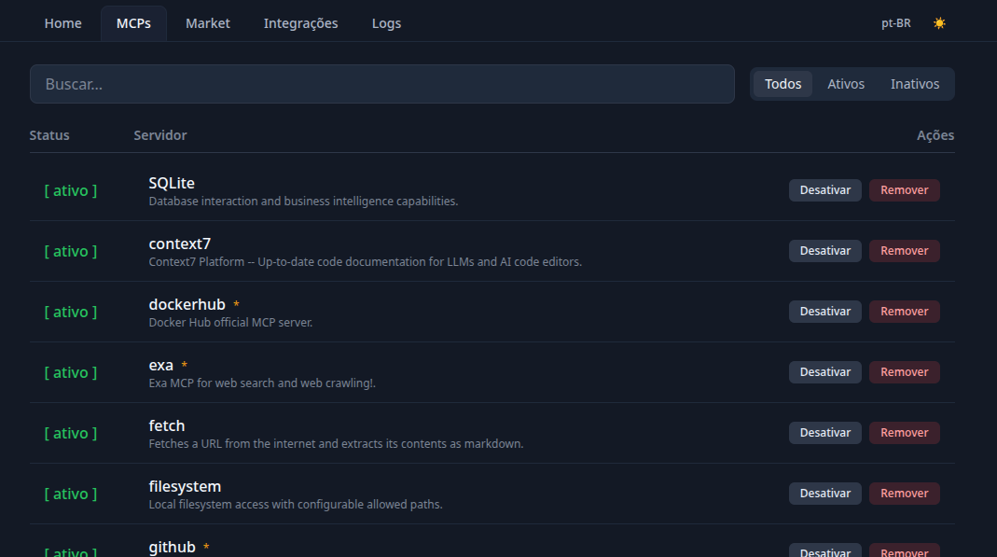Click the ativo status of dockerhub
The height and width of the screenshot is (557, 997).
(71, 313)
